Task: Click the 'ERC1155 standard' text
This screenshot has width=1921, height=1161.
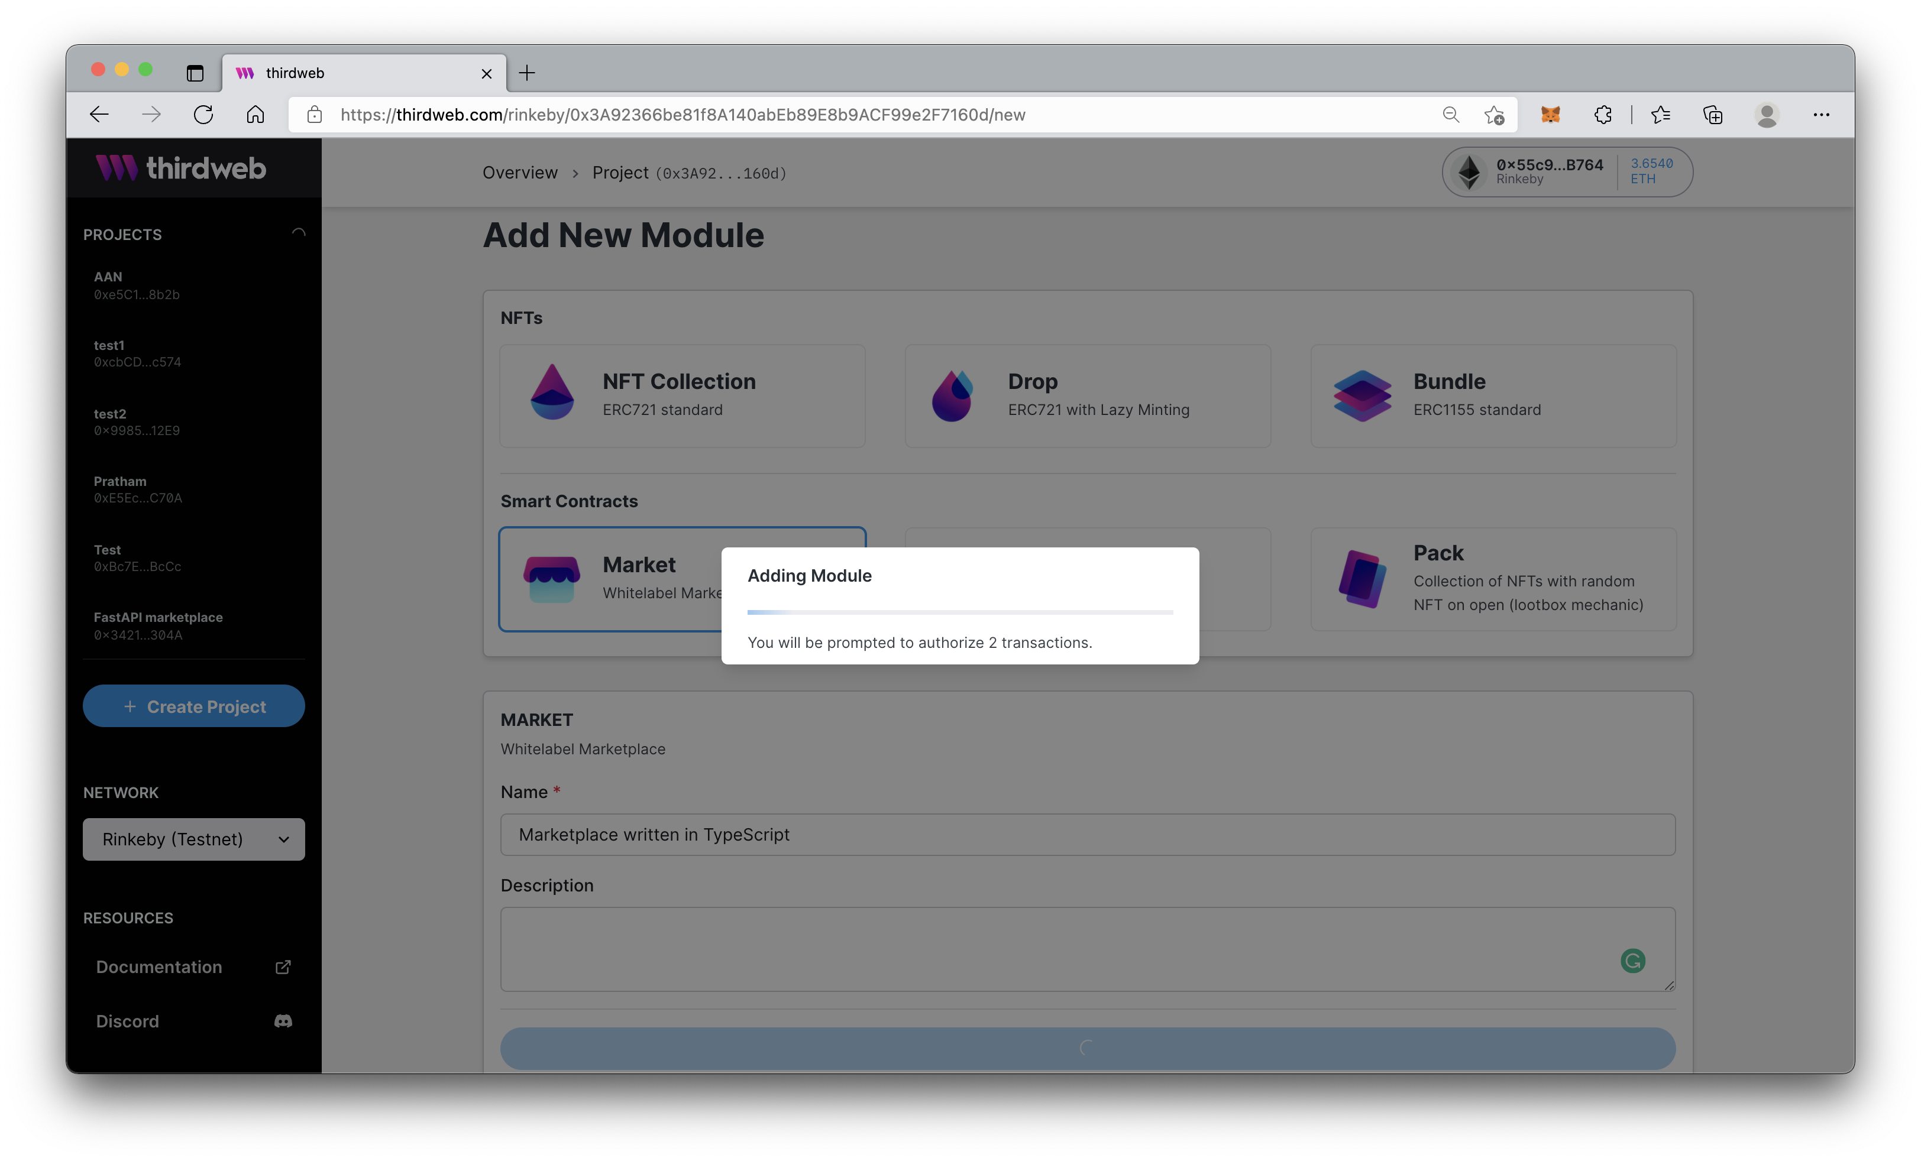Action: pyautogui.click(x=1477, y=410)
